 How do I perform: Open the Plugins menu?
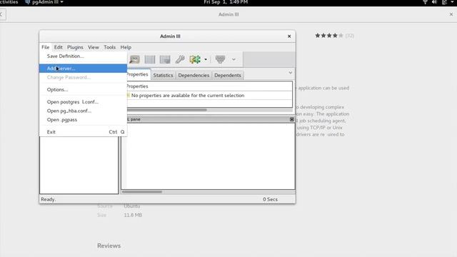point(75,47)
